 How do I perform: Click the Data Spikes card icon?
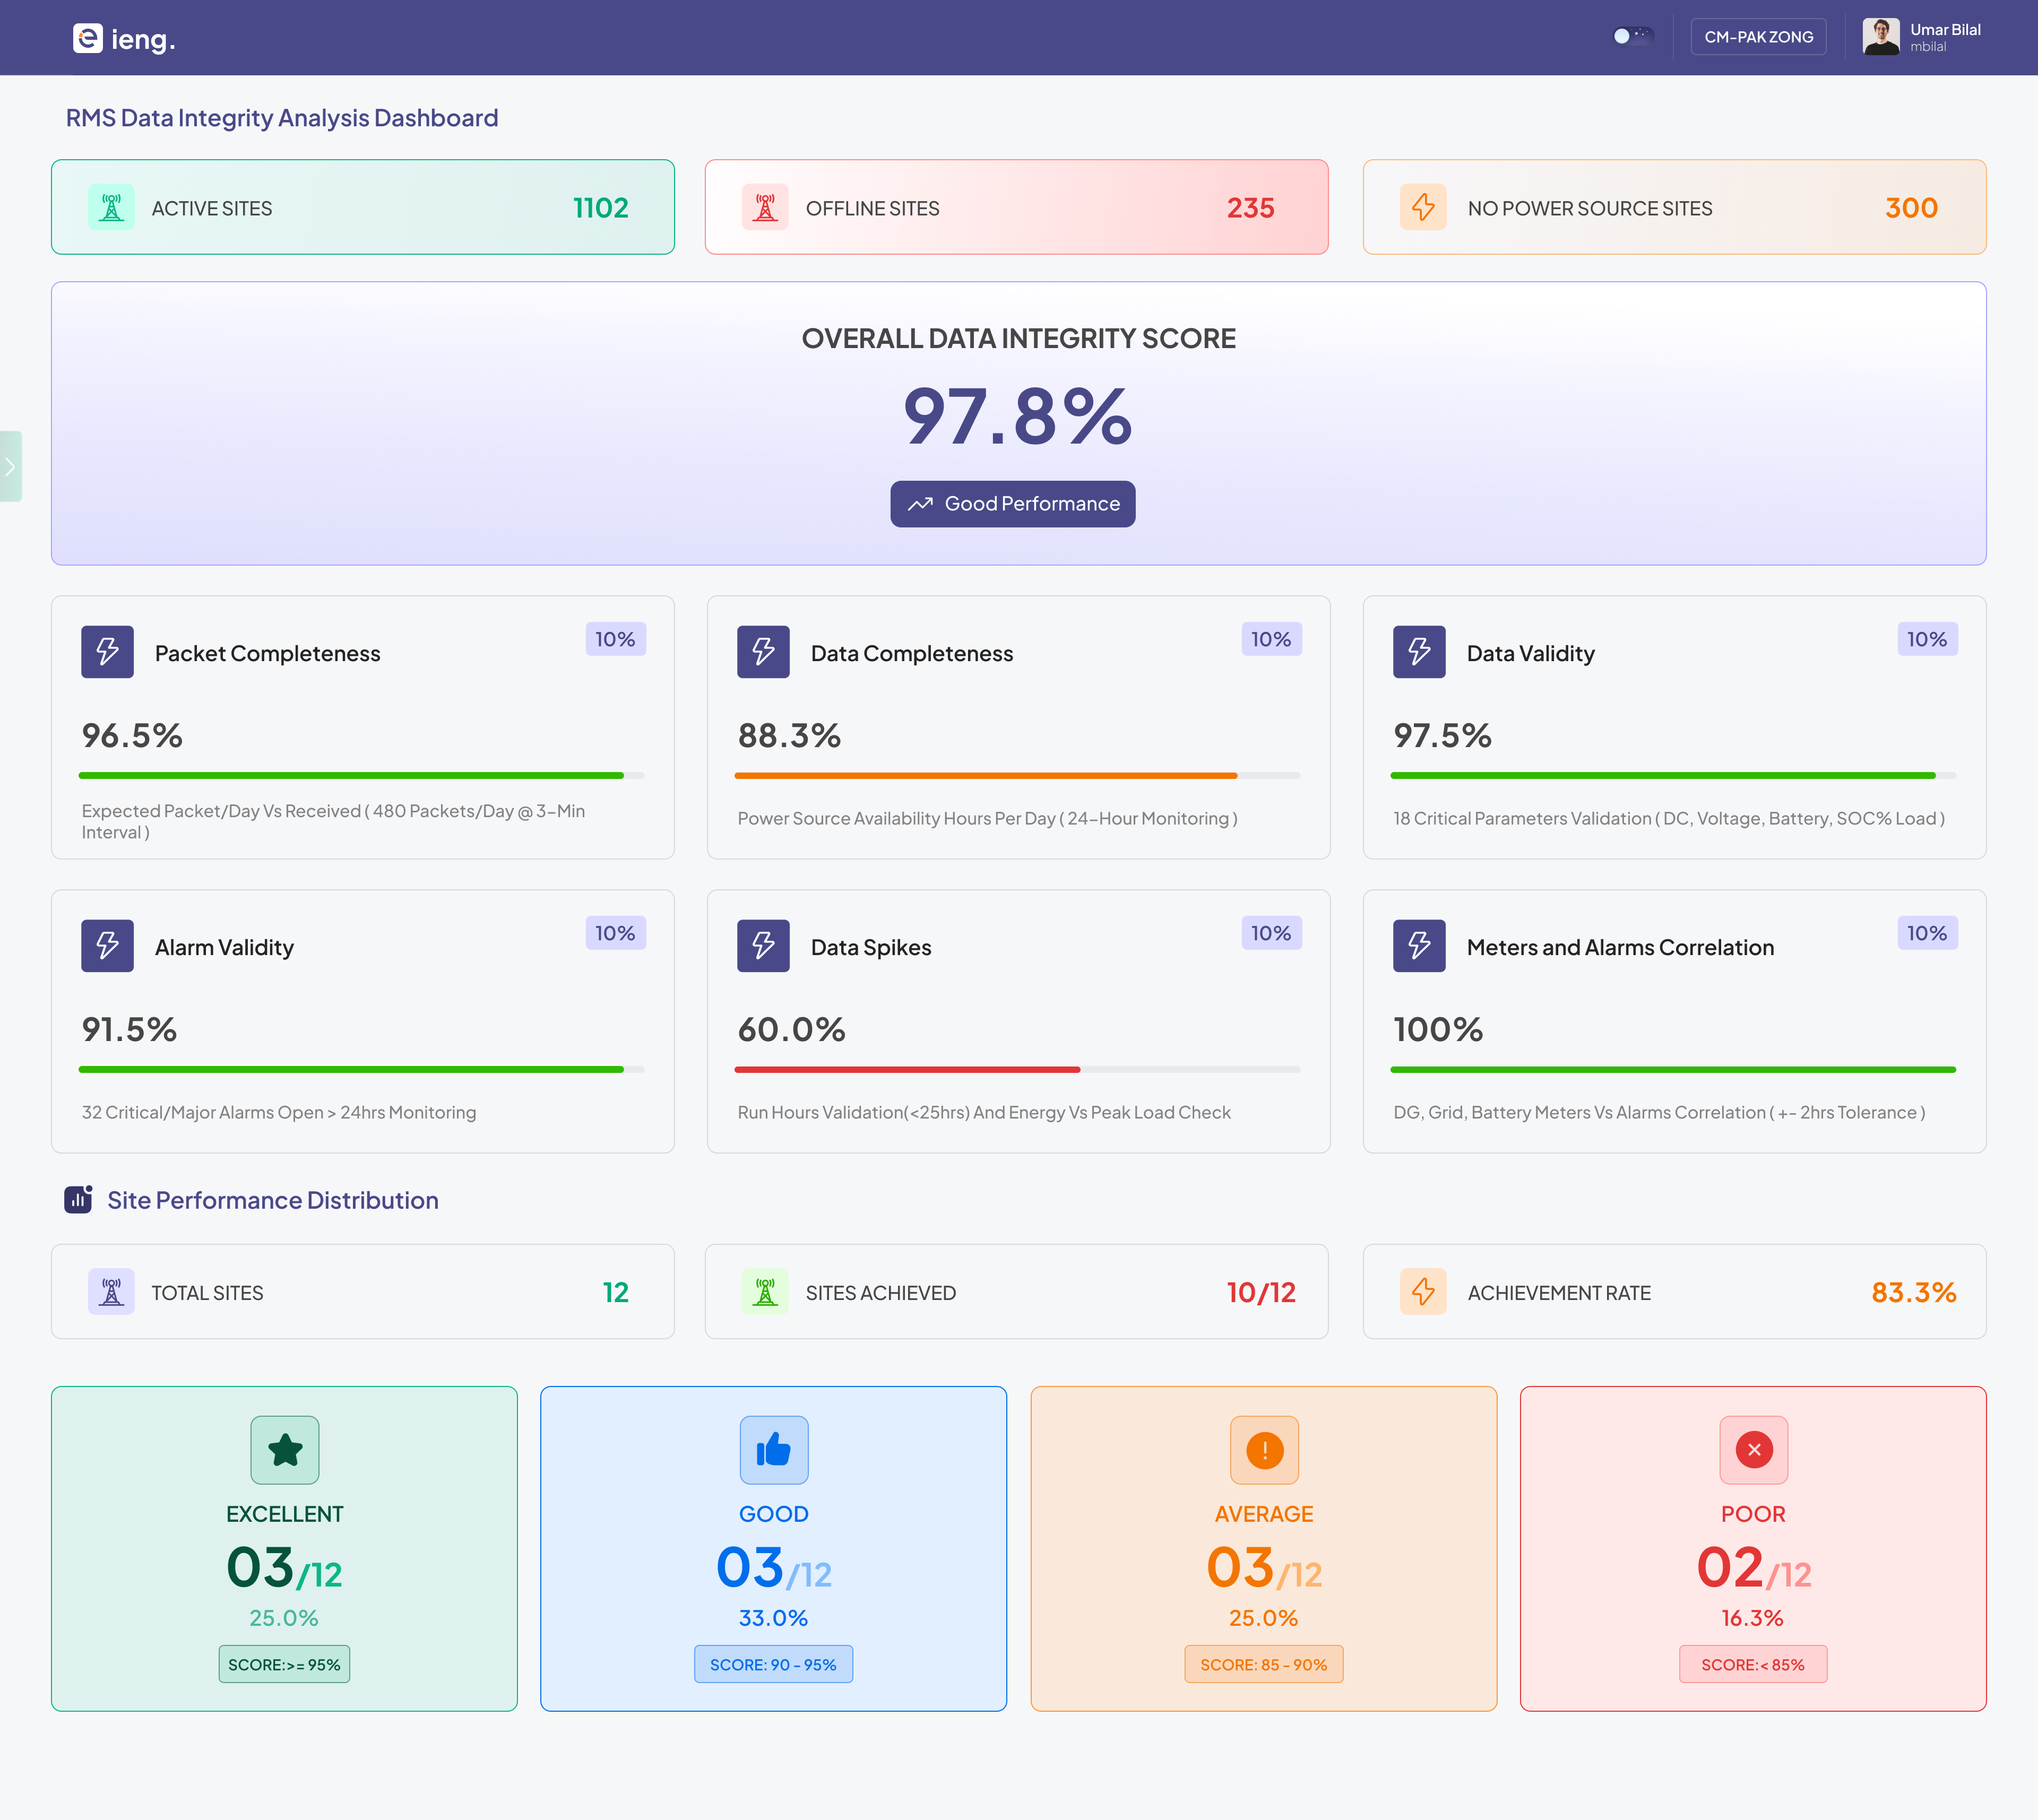tap(763, 946)
